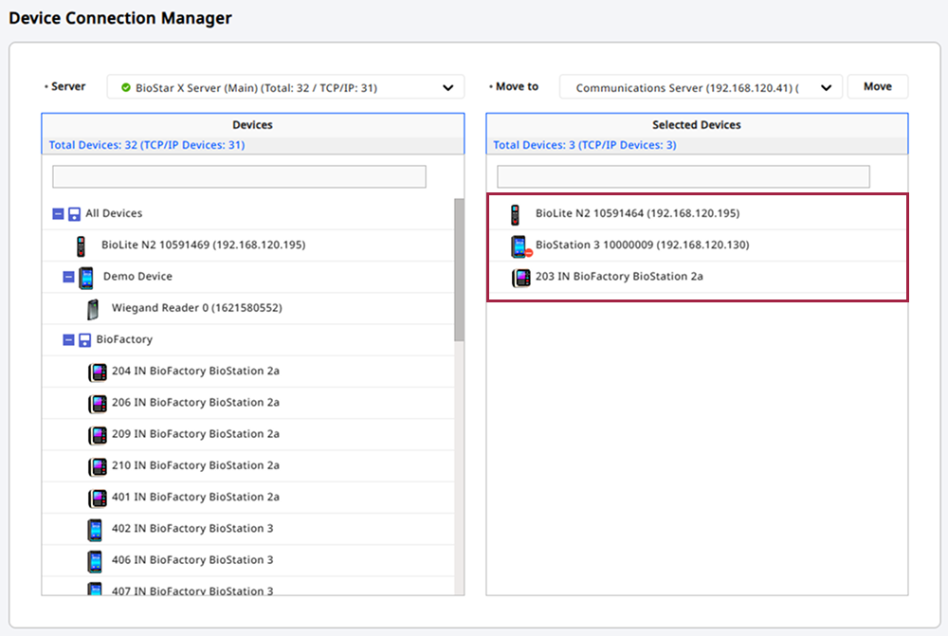Click the Selected Devices search field
This screenshot has width=948, height=636.
pyautogui.click(x=683, y=177)
